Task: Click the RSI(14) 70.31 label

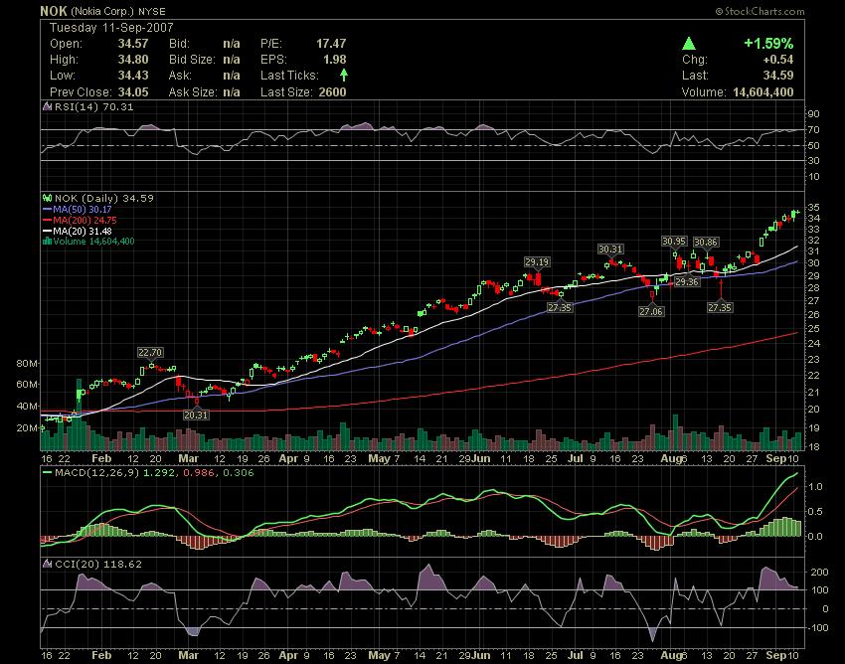Action: coord(93,106)
